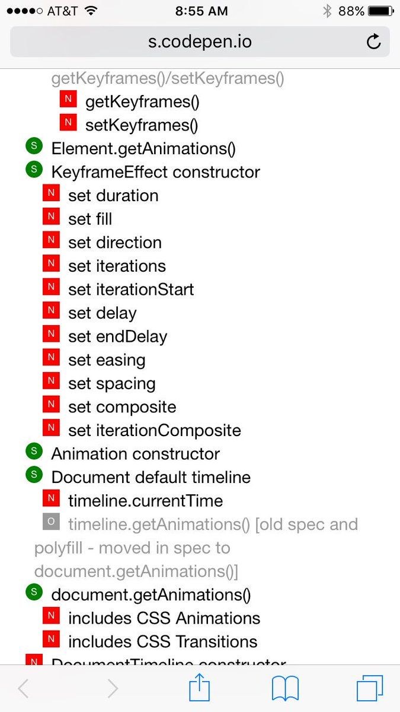Click red N badge beside setKeyframes()

tap(68, 123)
